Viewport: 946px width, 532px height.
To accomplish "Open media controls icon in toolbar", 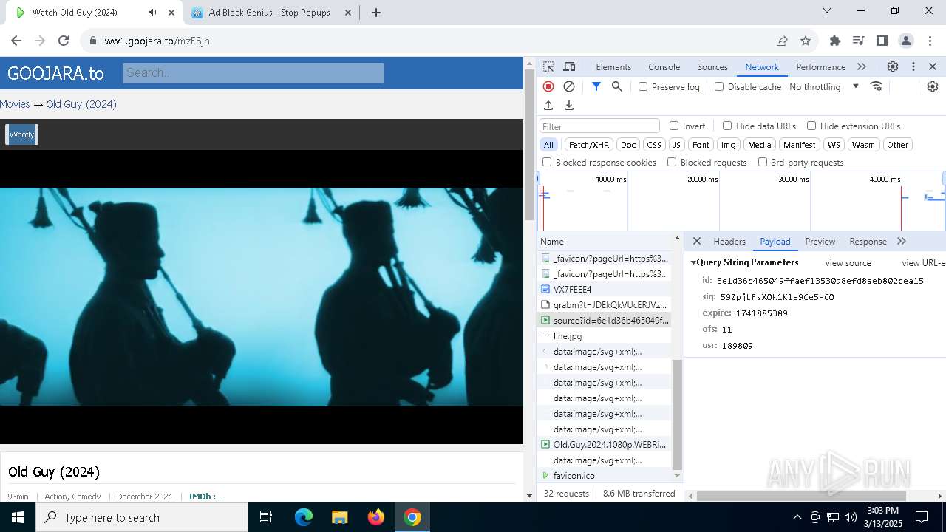I will 858,41.
